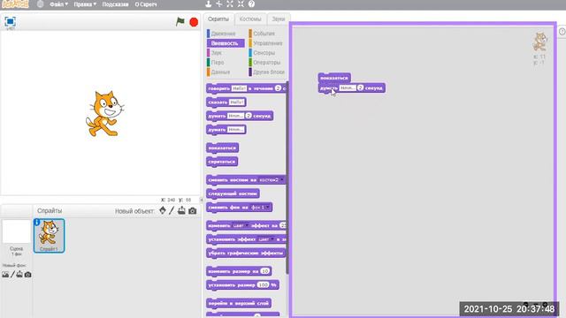Screen dimensions: 566x318
Task: Click the red stop button
Action: coord(194,22)
